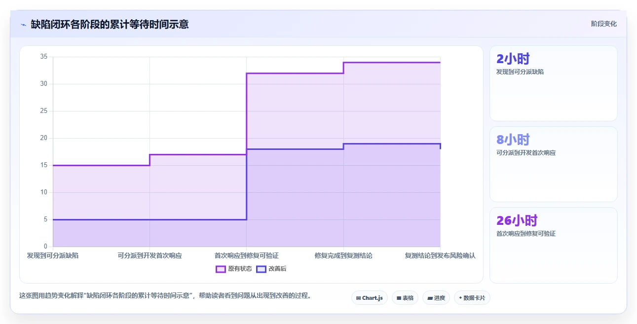The height and width of the screenshot is (324, 637).
Task: Click x-axis label 修复完成到复测结论
Action: pos(343,255)
